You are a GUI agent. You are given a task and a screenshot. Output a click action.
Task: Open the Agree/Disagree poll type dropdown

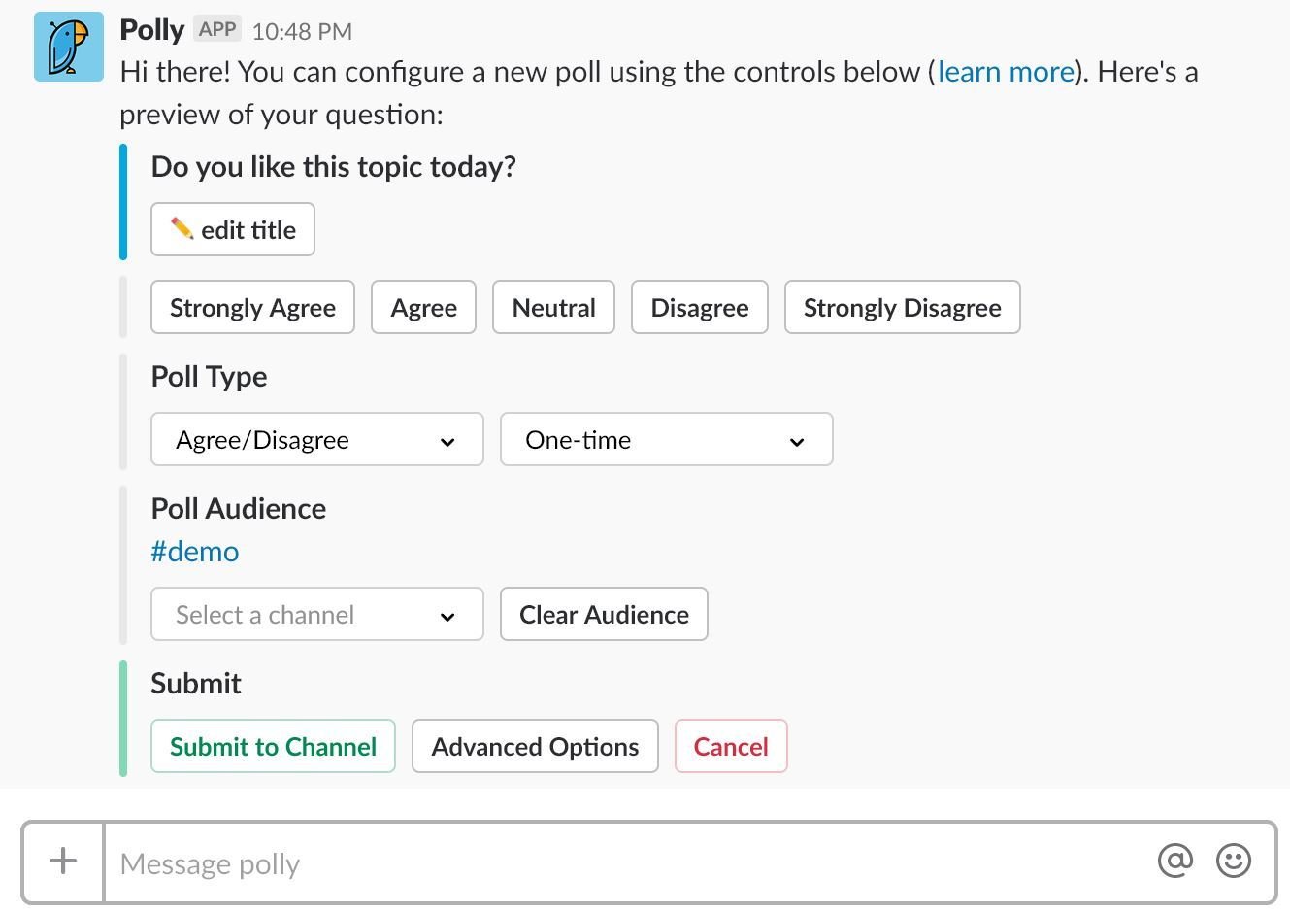pos(316,440)
